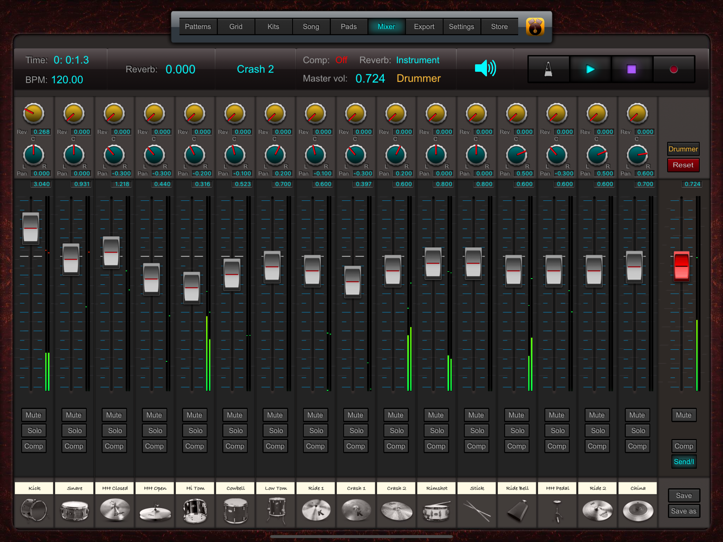723x542 pixels.
Task: Solo the Hi Tom channel
Action: [195, 431]
